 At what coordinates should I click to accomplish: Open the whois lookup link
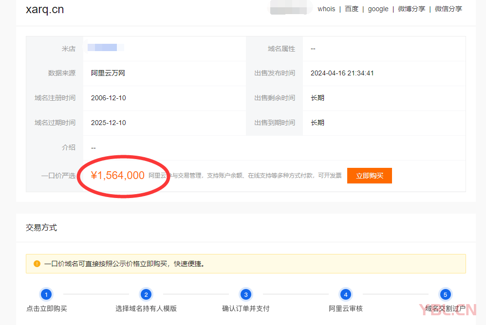[326, 9]
